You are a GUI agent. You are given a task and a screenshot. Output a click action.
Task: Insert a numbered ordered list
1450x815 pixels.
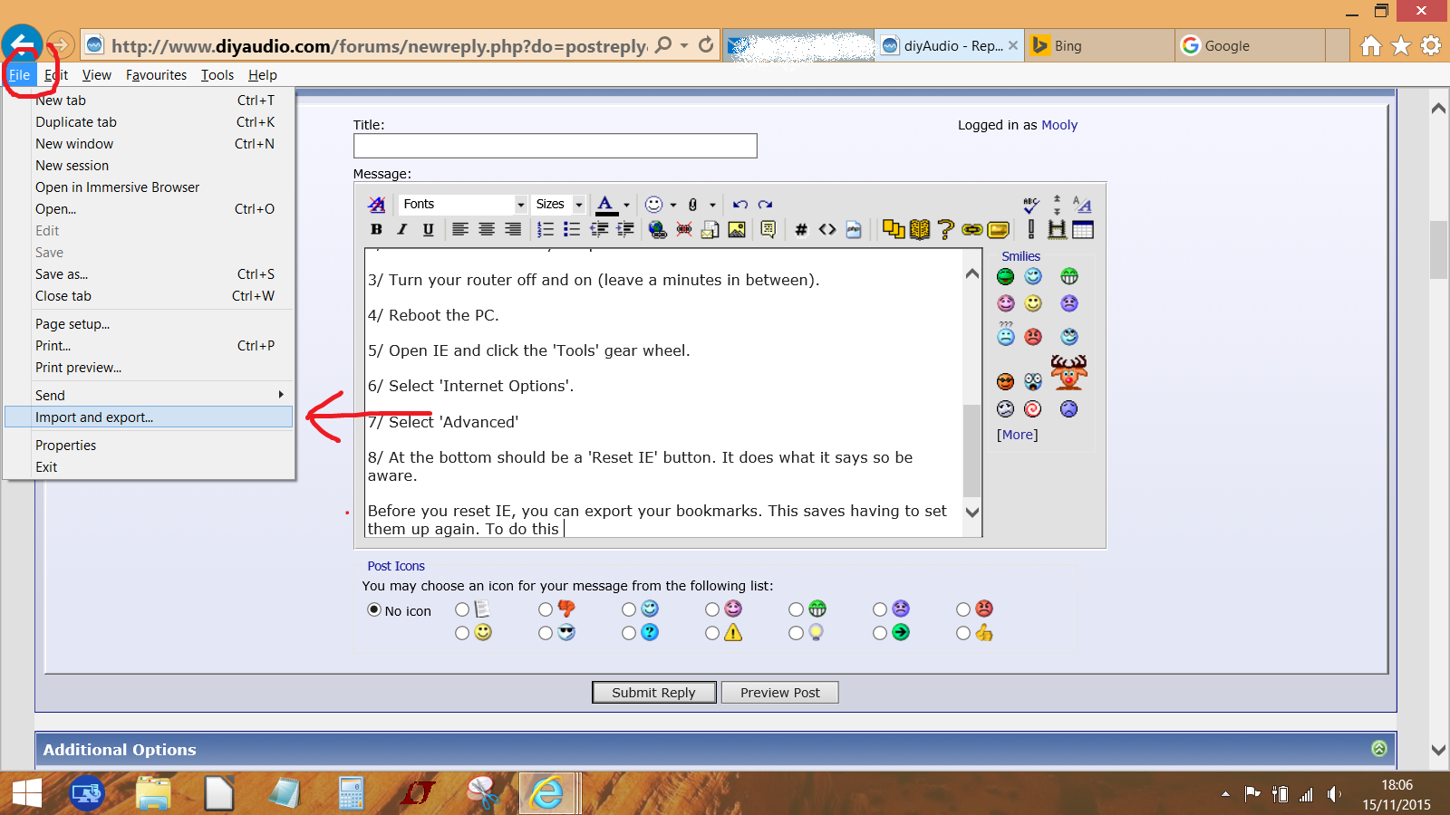546,230
